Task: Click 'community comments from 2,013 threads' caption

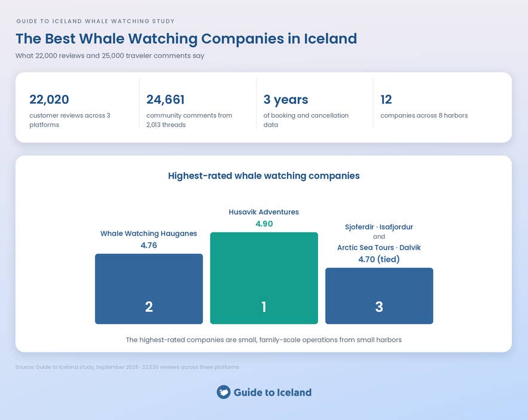Action: 189,120
